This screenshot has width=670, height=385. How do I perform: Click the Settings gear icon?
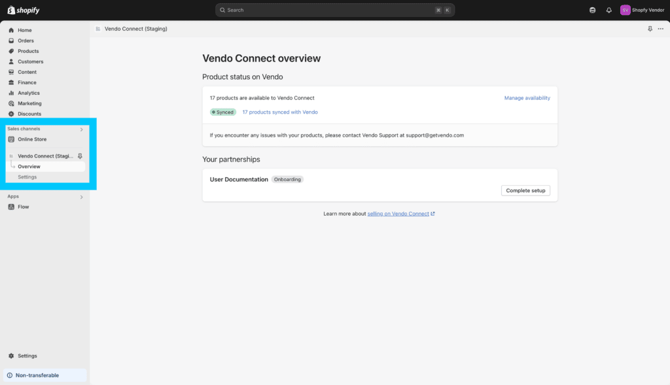pyautogui.click(x=11, y=356)
